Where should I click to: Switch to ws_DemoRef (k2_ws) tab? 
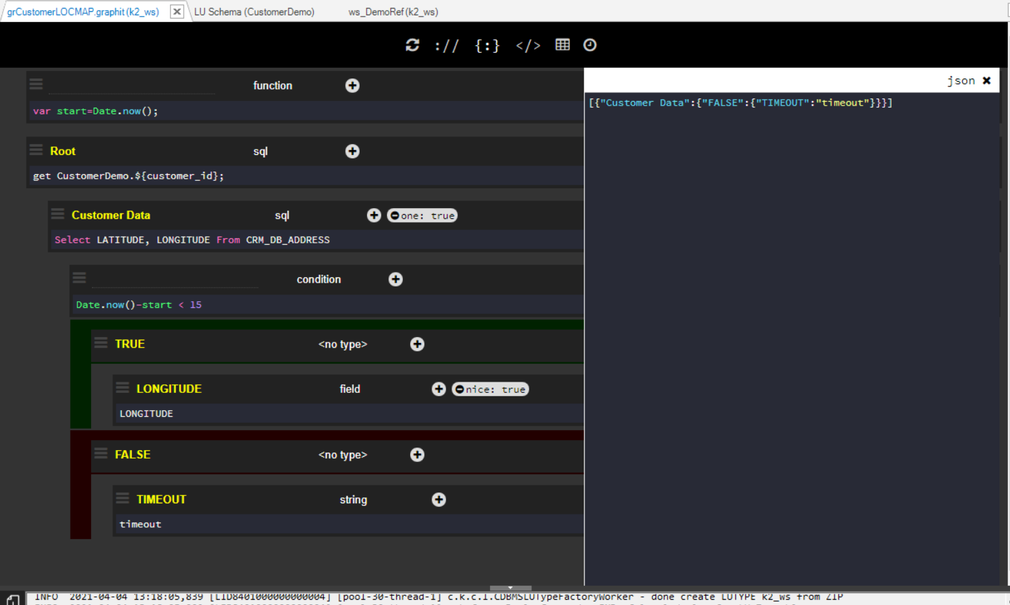click(x=393, y=12)
